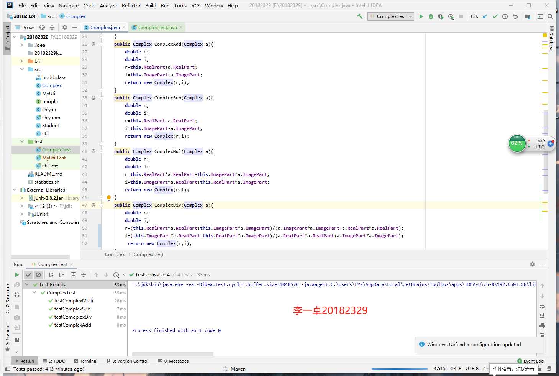The width and height of the screenshot is (559, 376).
Task: Expand all test results icon
Action: point(74,275)
